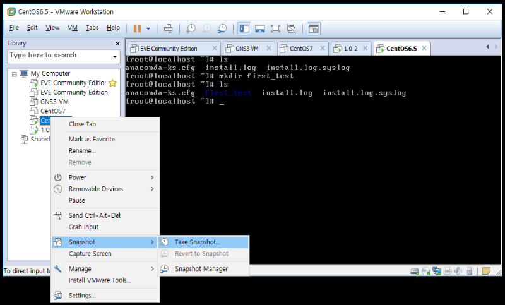Choose Send Ctrl+Alt+Del in the context menu
This screenshot has height=305, width=505.
(105, 215)
